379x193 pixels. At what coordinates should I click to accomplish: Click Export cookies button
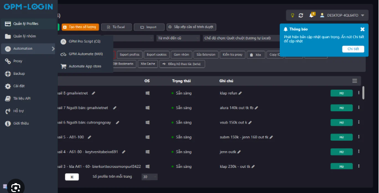[x=156, y=55]
